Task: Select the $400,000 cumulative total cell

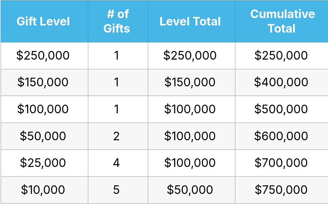Action: click(x=281, y=82)
